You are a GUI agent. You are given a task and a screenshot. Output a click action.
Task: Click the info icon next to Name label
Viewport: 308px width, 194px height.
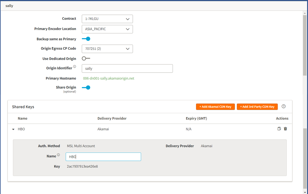click(x=59, y=155)
